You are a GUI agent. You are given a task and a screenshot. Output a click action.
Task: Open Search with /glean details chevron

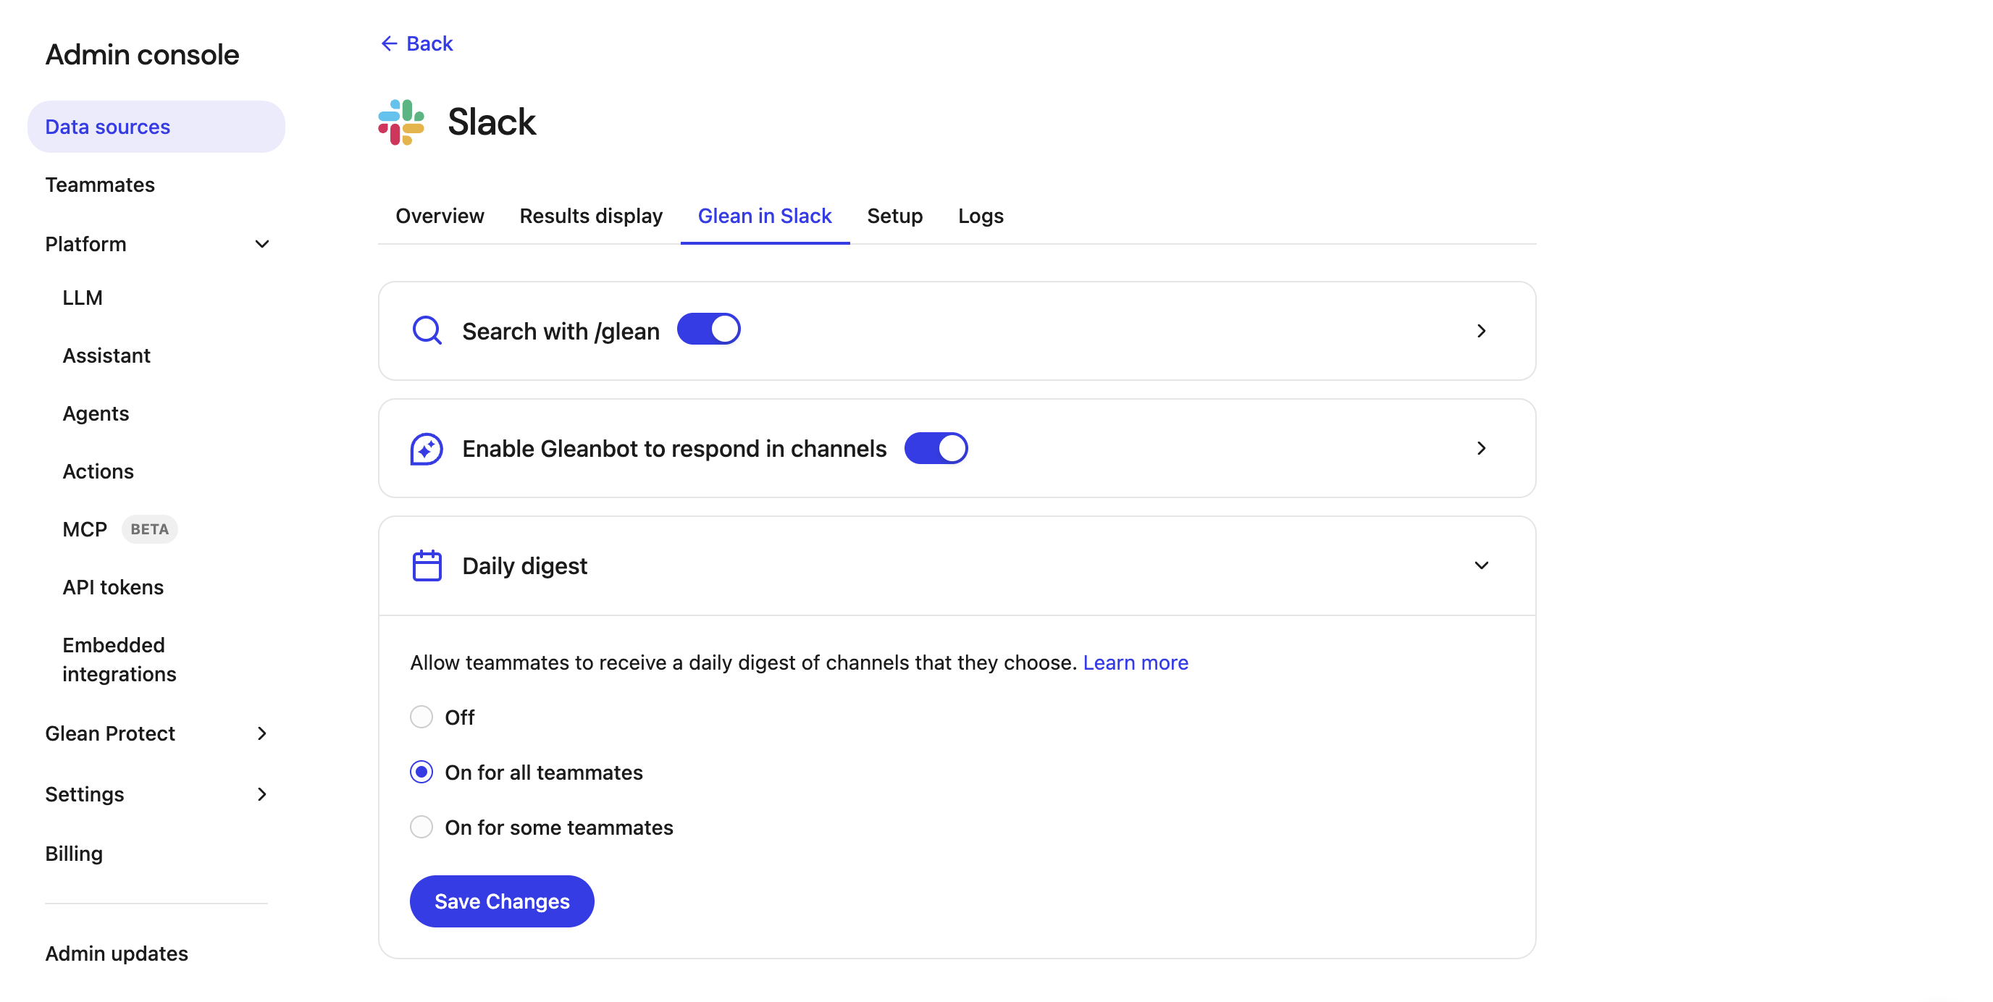pyautogui.click(x=1481, y=331)
